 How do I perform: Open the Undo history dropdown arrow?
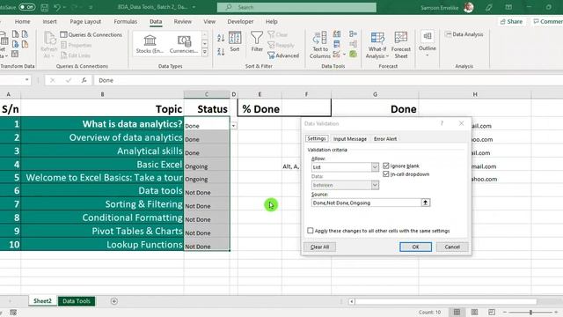click(63, 7)
